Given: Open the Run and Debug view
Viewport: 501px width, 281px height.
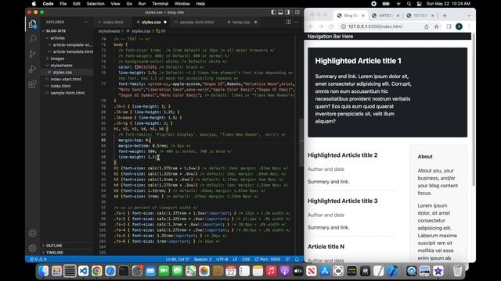Looking at the screenshot, I should [x=33, y=69].
